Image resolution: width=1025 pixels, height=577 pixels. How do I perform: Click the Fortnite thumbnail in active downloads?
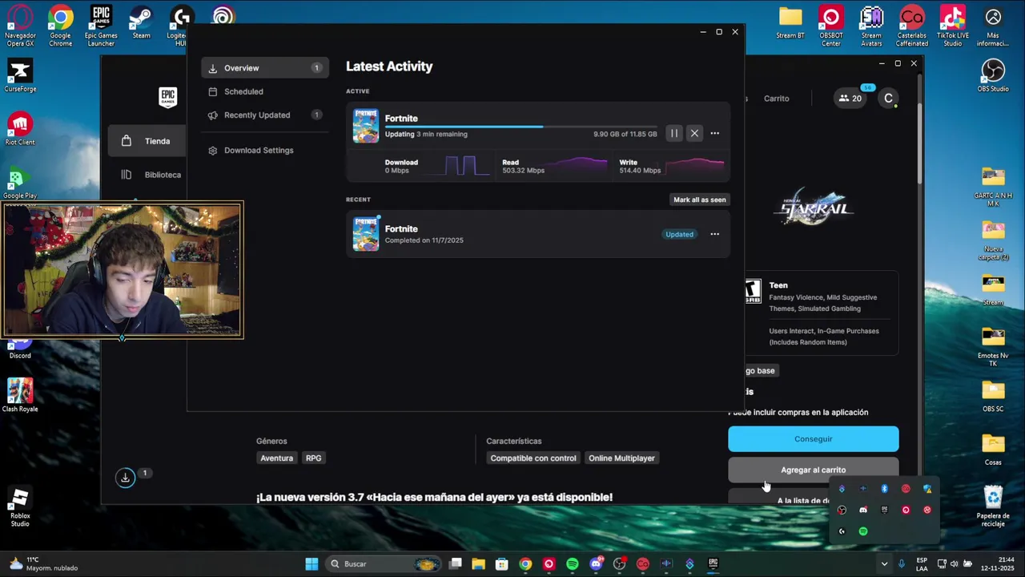(x=366, y=127)
